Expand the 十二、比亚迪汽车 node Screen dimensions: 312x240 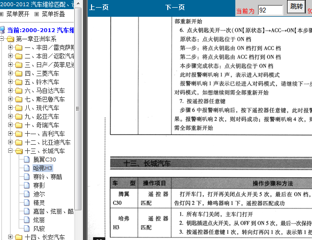tap(10, 142)
